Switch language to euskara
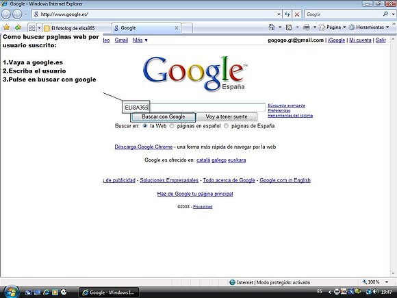Screen dimensions: 397x298 click(x=237, y=160)
